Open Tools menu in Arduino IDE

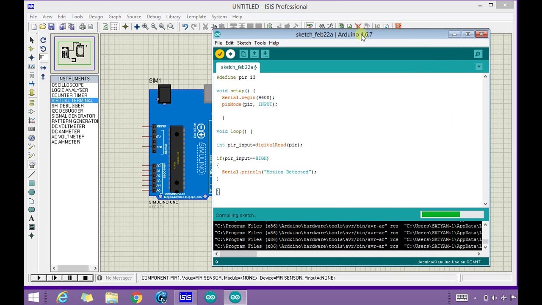[x=260, y=43]
